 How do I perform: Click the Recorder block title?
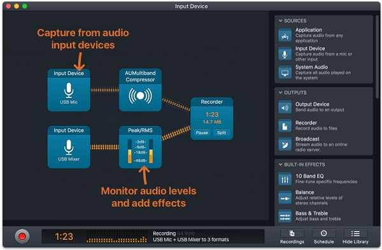(212, 102)
